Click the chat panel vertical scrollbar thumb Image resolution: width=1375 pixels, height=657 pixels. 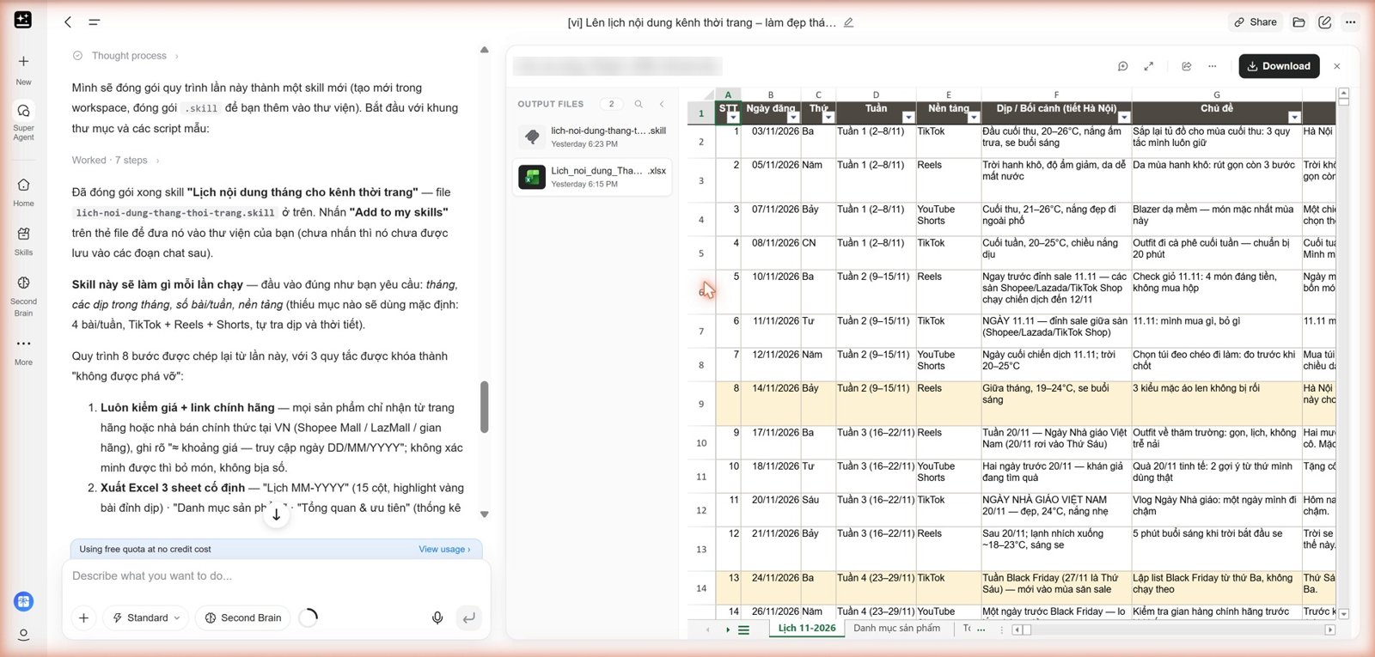pos(484,407)
